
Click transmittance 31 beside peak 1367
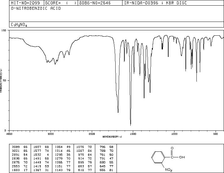click(x=47, y=170)
